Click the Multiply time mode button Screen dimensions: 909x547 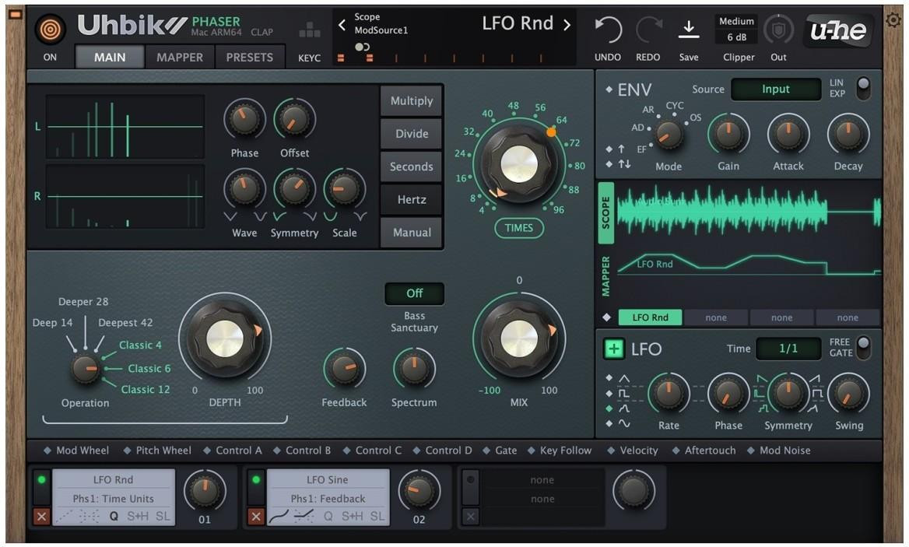pos(412,101)
